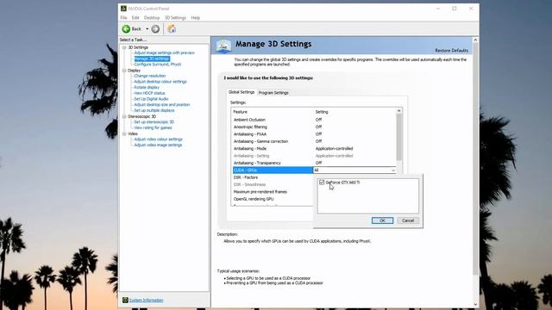
Task: Switch to Global Settings tab
Action: click(241, 92)
